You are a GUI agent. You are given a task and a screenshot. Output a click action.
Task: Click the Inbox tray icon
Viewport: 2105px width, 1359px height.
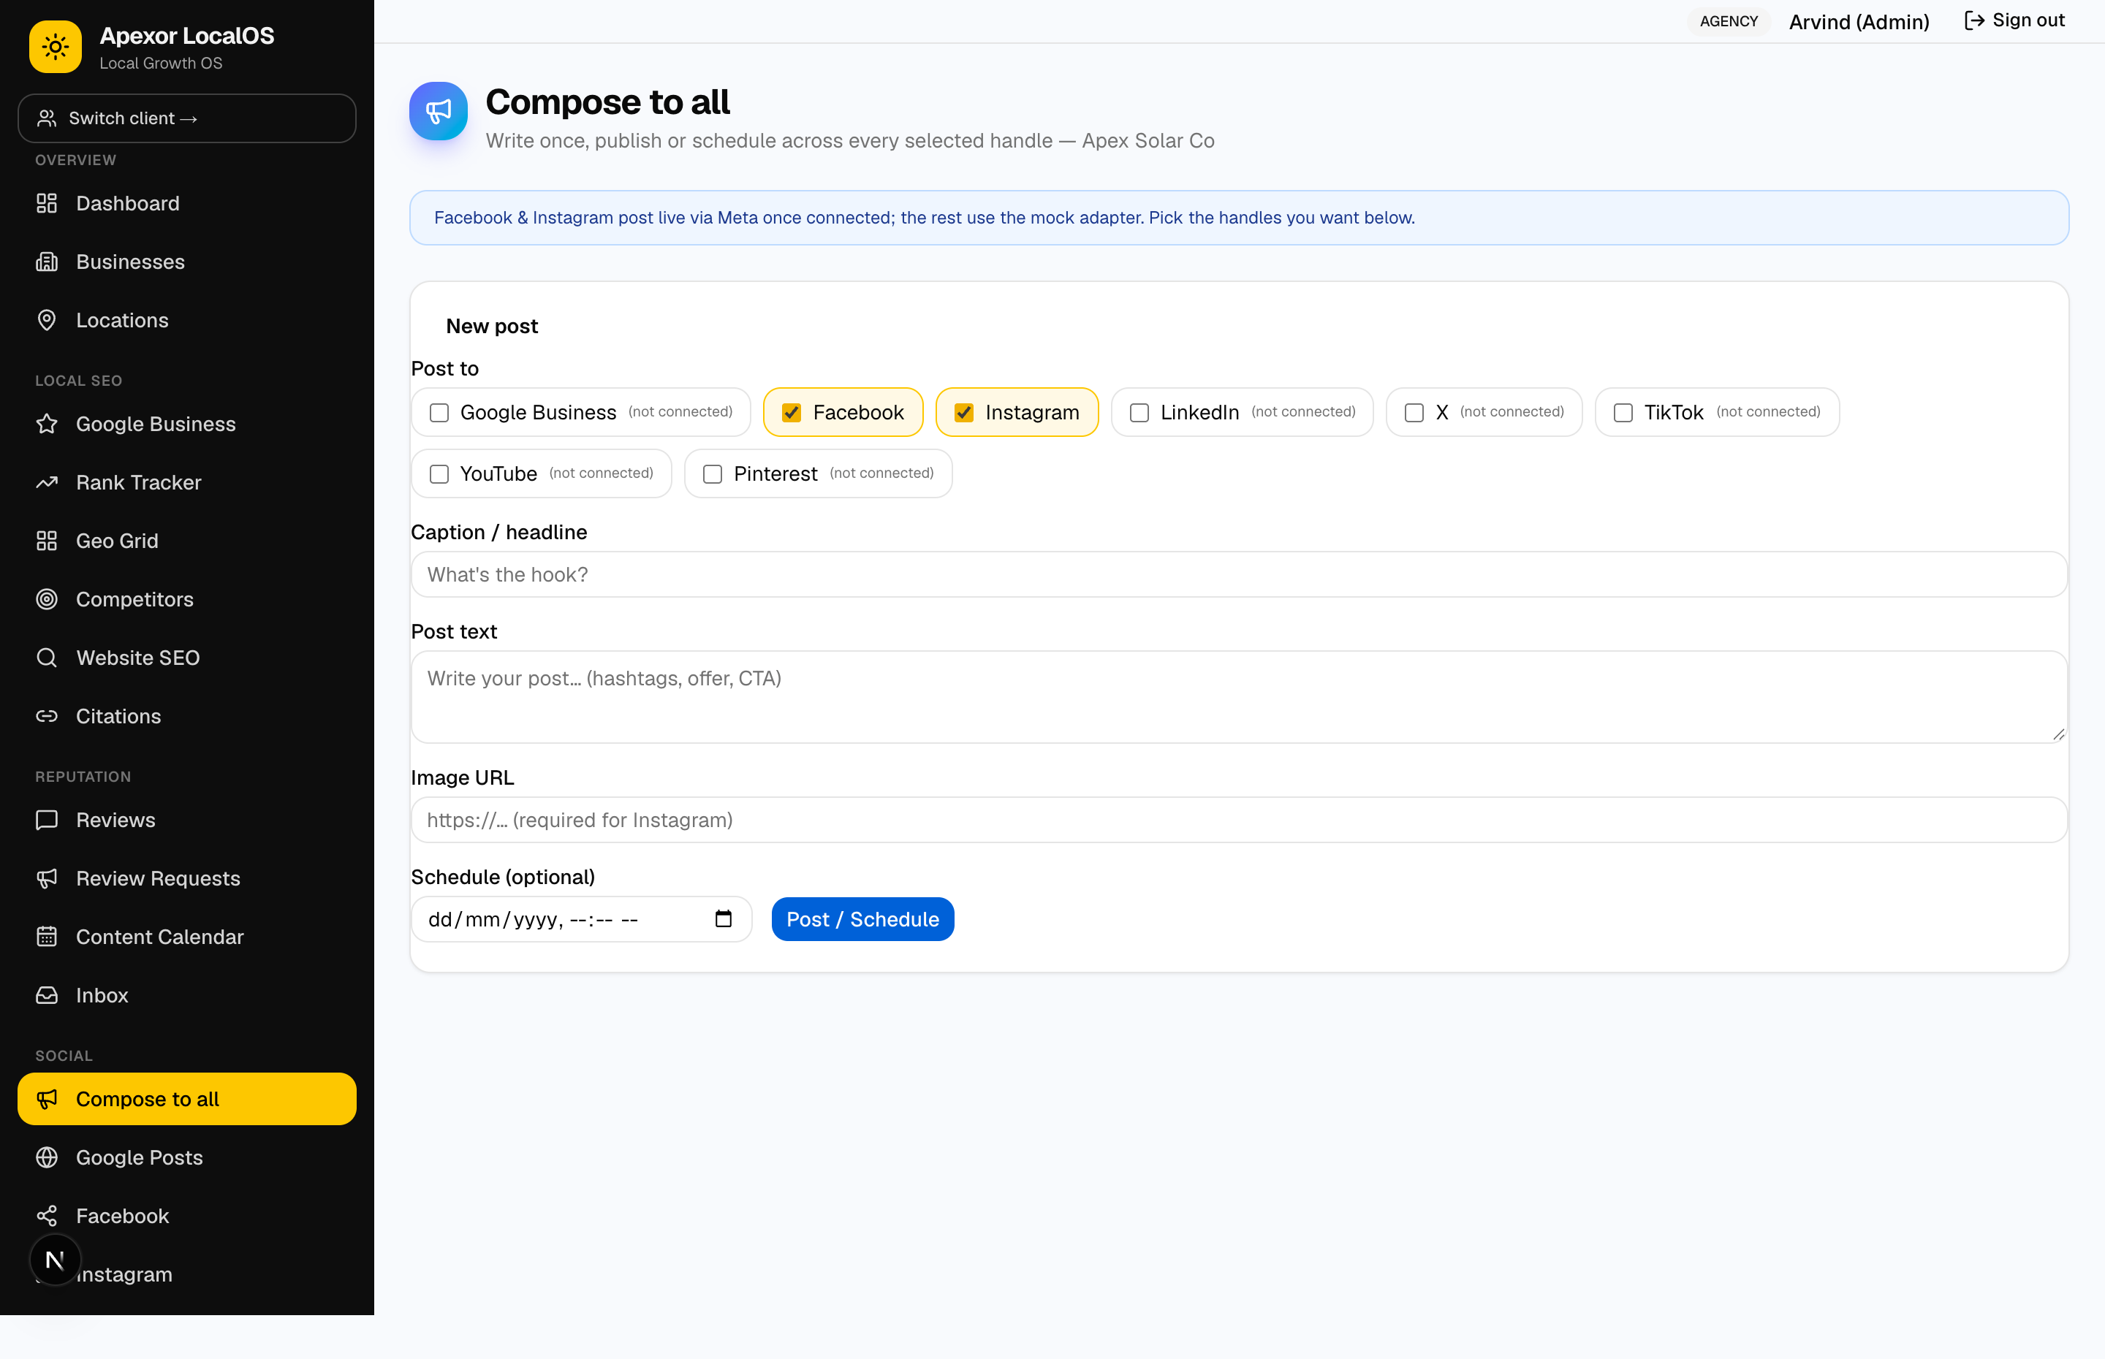pos(47,994)
